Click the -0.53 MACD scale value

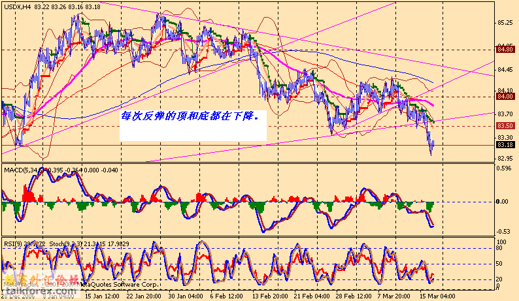[x=503, y=232]
